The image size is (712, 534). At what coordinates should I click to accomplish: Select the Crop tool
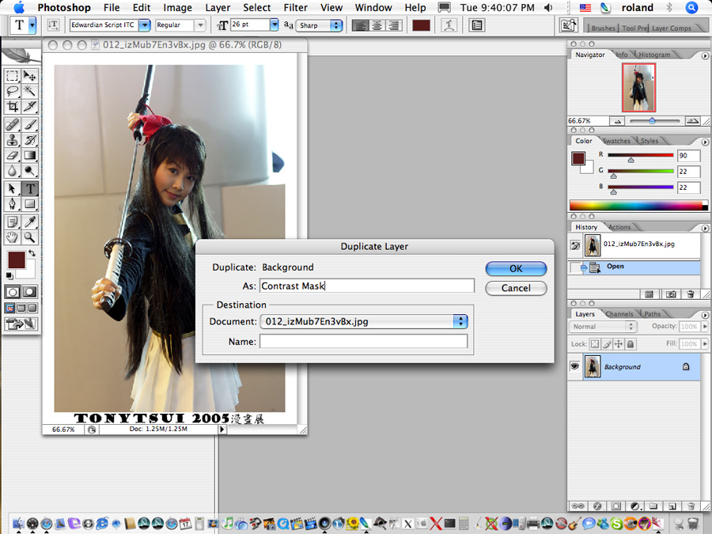tap(13, 106)
